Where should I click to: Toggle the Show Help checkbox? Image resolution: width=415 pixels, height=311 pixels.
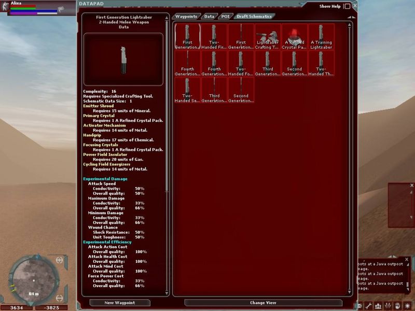tap(347, 6)
